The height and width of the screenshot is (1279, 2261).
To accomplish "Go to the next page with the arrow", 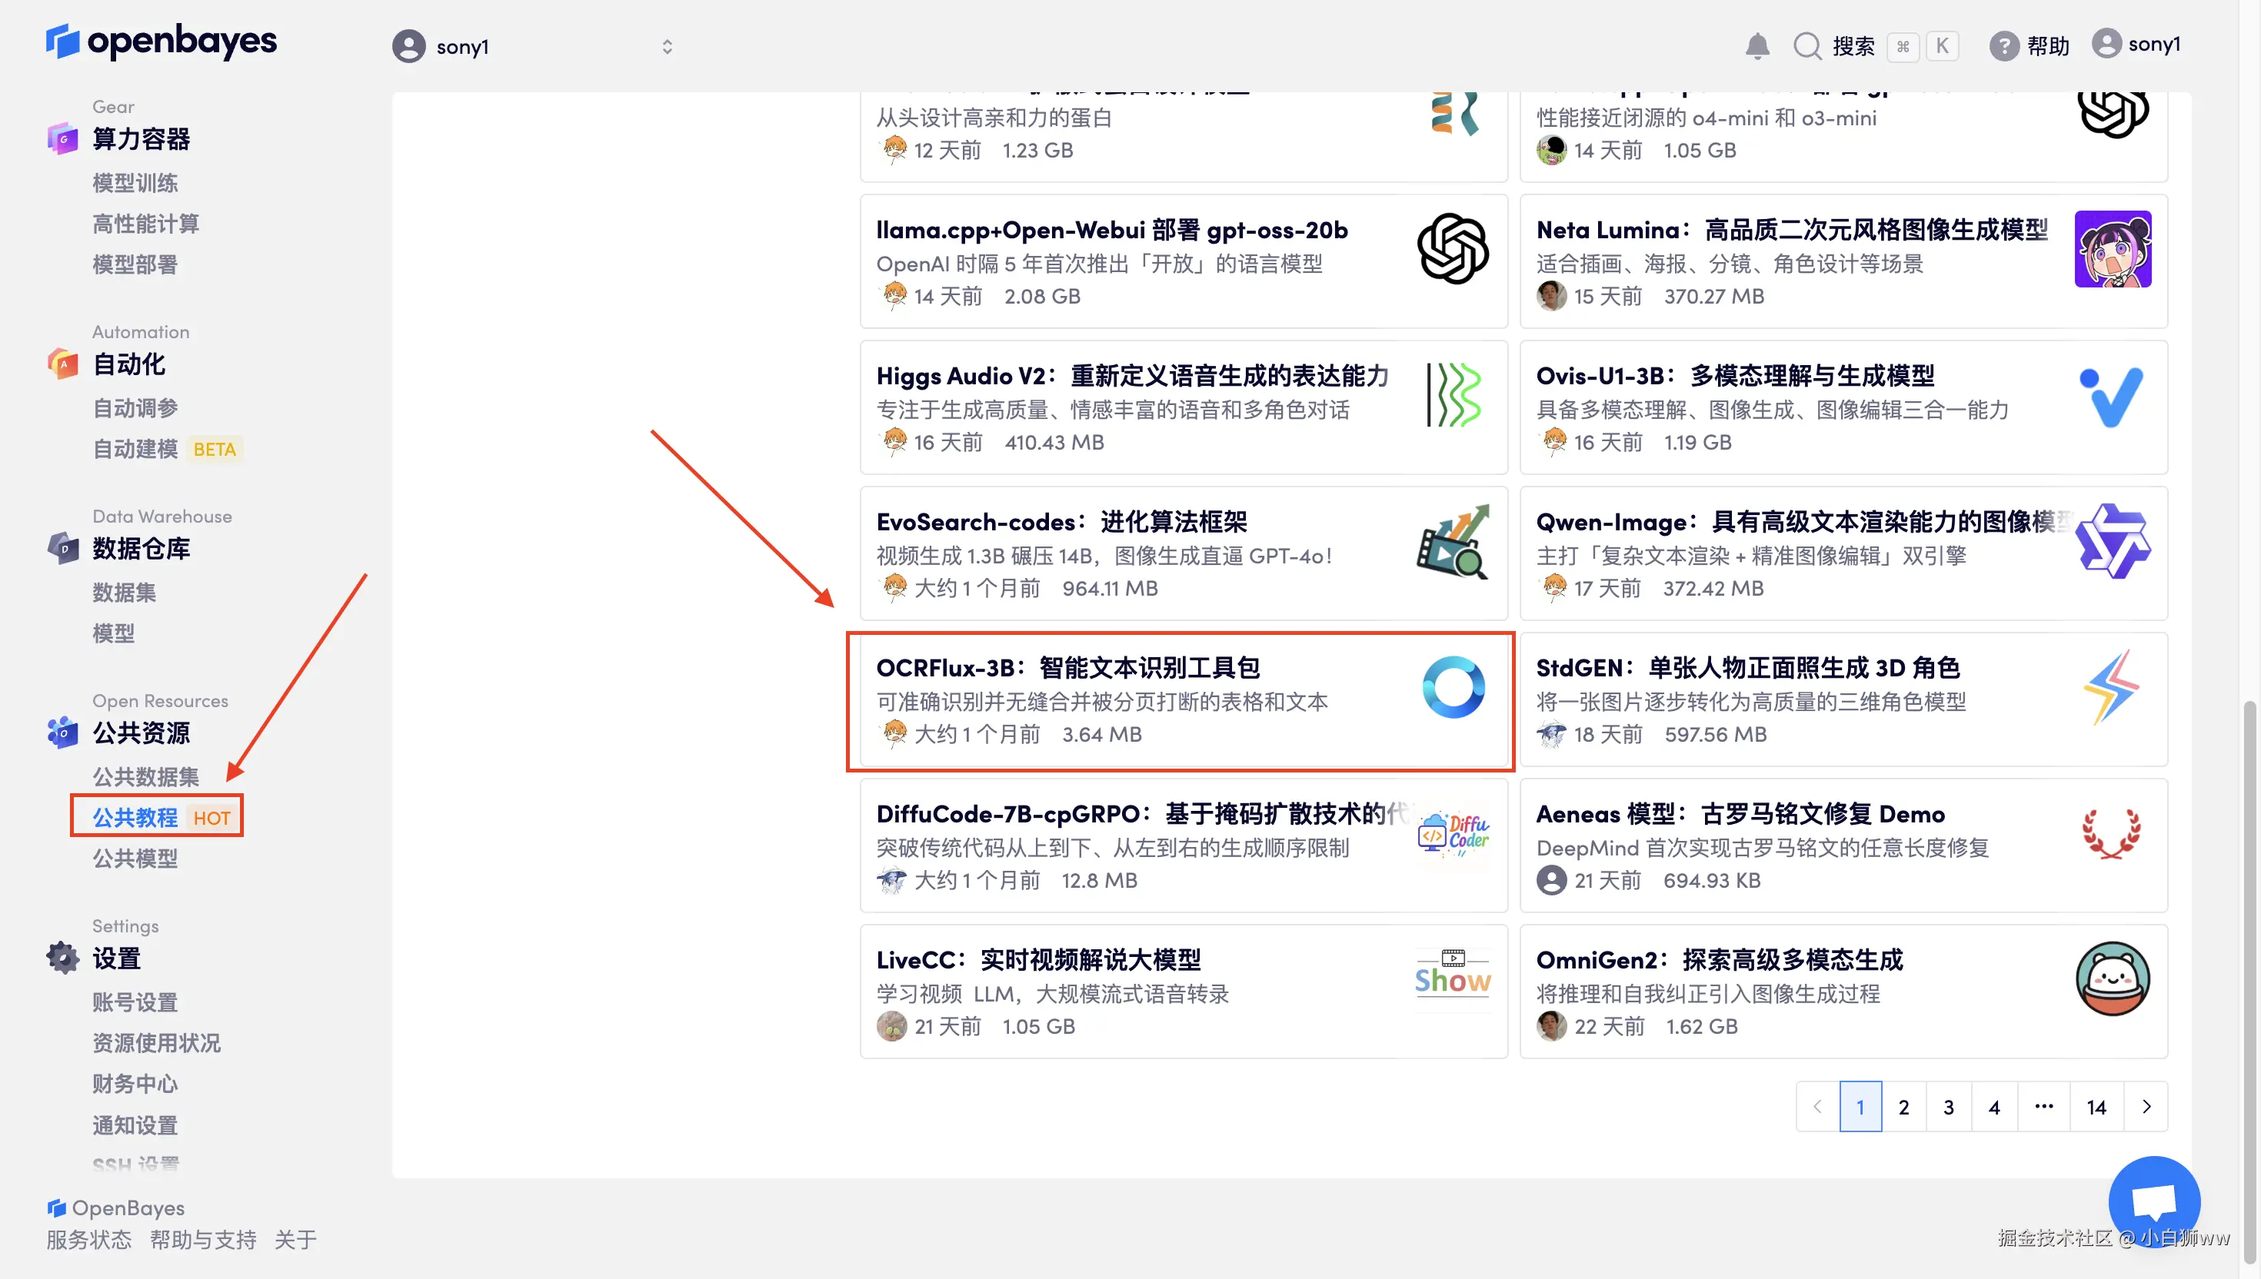I will pyautogui.click(x=2146, y=1106).
